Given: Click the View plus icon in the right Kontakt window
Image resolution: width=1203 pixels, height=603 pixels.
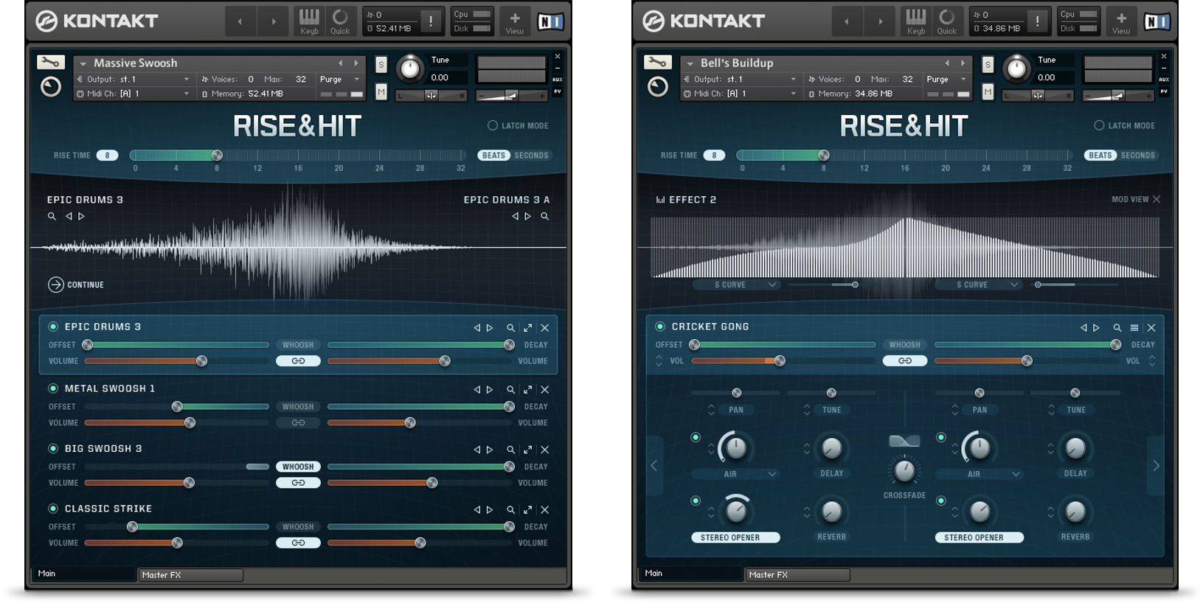Looking at the screenshot, I should coord(1121,21).
